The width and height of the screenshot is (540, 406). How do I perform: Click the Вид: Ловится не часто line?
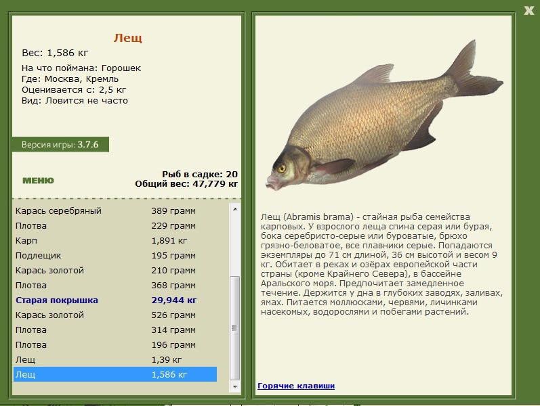pos(75,101)
